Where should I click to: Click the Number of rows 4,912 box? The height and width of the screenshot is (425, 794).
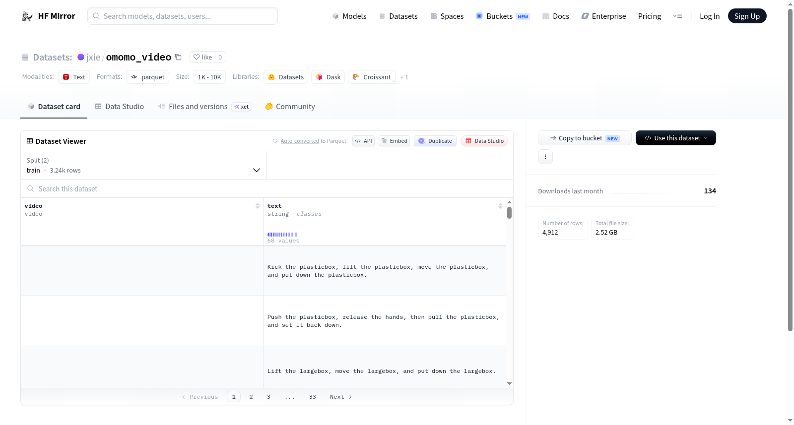pos(563,228)
